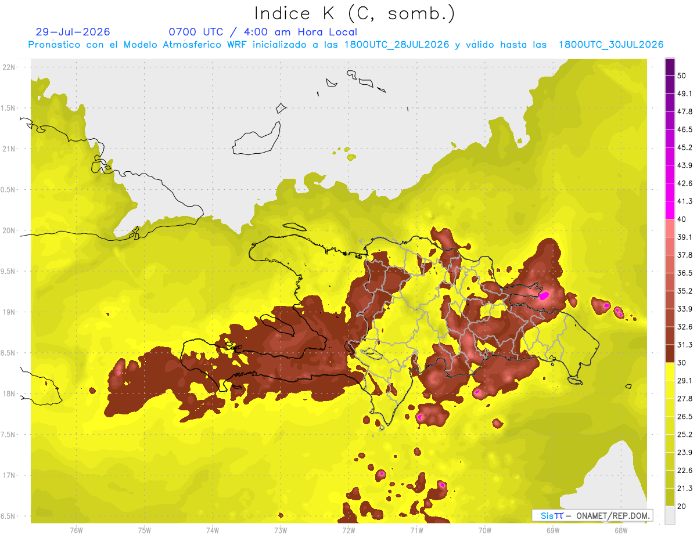This screenshot has width=697, height=538.
Task: Click the colorbar value '23.9'
Action: (x=684, y=453)
